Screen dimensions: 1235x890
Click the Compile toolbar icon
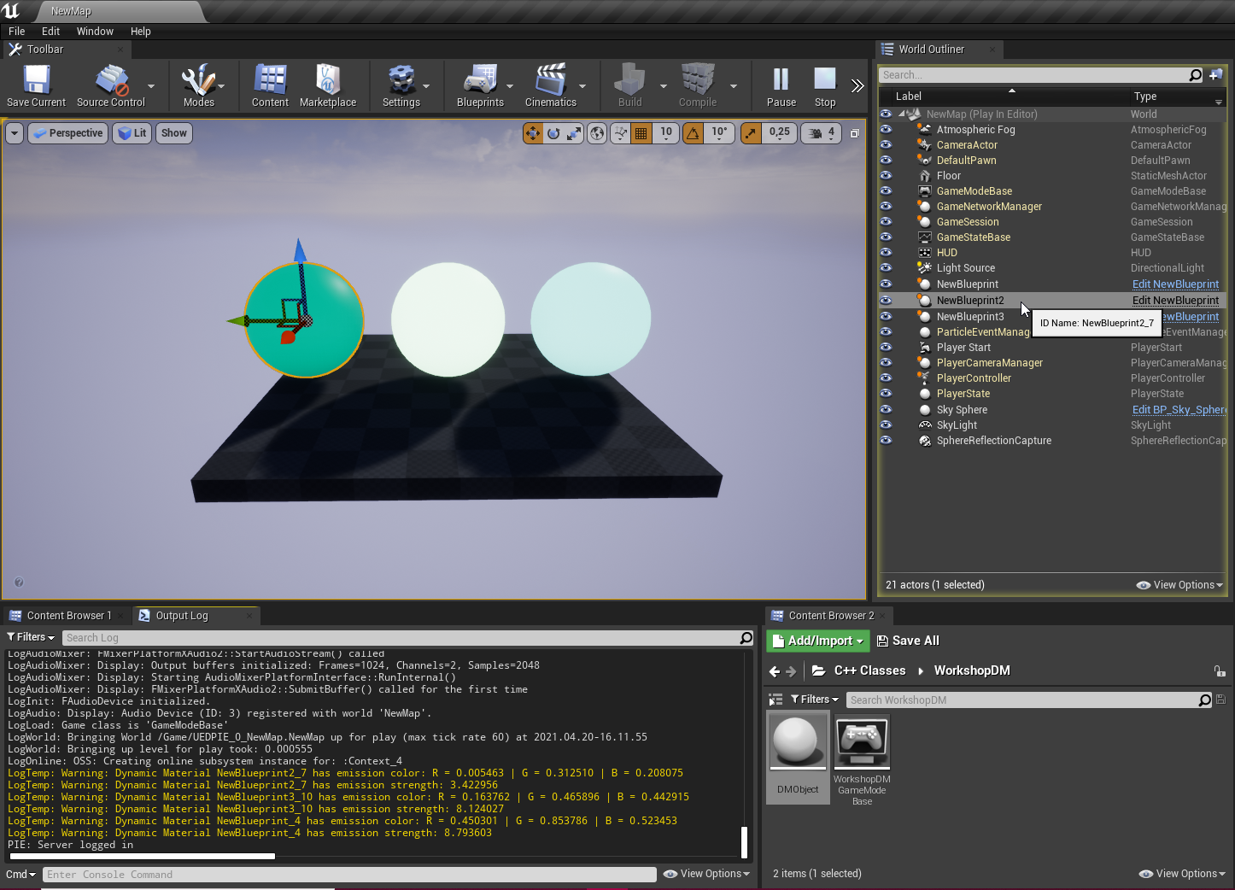point(698,86)
